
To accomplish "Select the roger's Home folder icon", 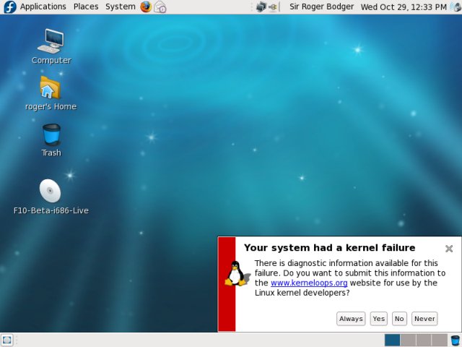I will pos(51,93).
